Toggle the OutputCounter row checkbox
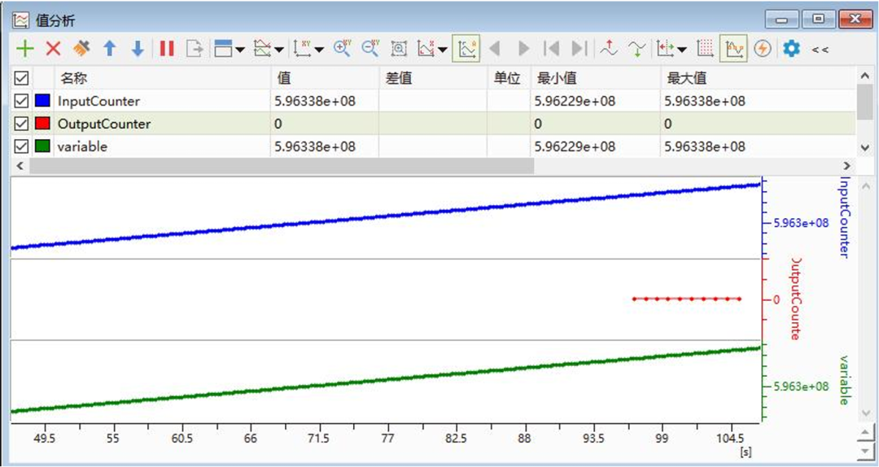The image size is (879, 467). (21, 124)
